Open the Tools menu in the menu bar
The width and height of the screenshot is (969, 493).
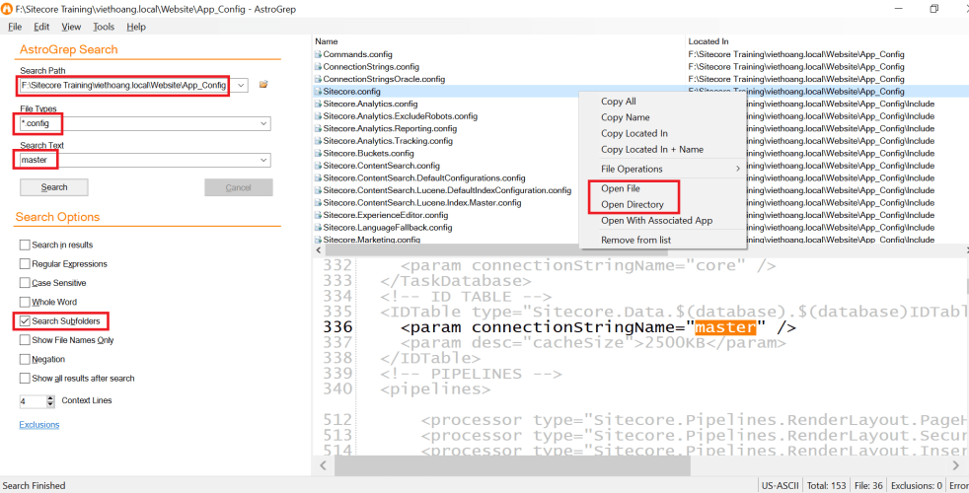(x=104, y=27)
